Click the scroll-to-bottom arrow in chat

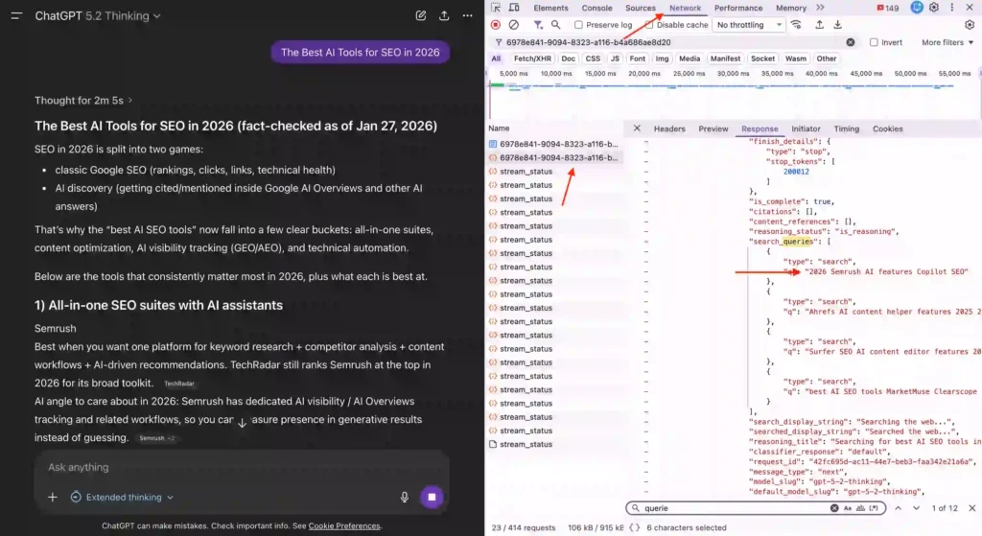click(x=242, y=423)
